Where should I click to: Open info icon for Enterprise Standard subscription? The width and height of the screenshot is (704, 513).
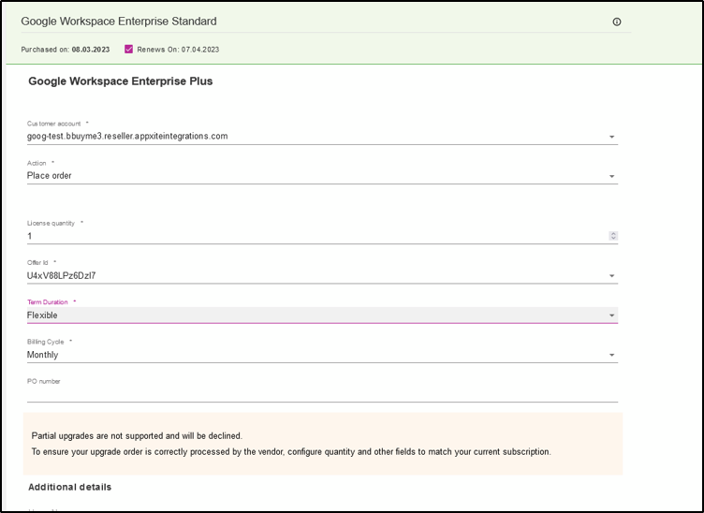point(616,22)
